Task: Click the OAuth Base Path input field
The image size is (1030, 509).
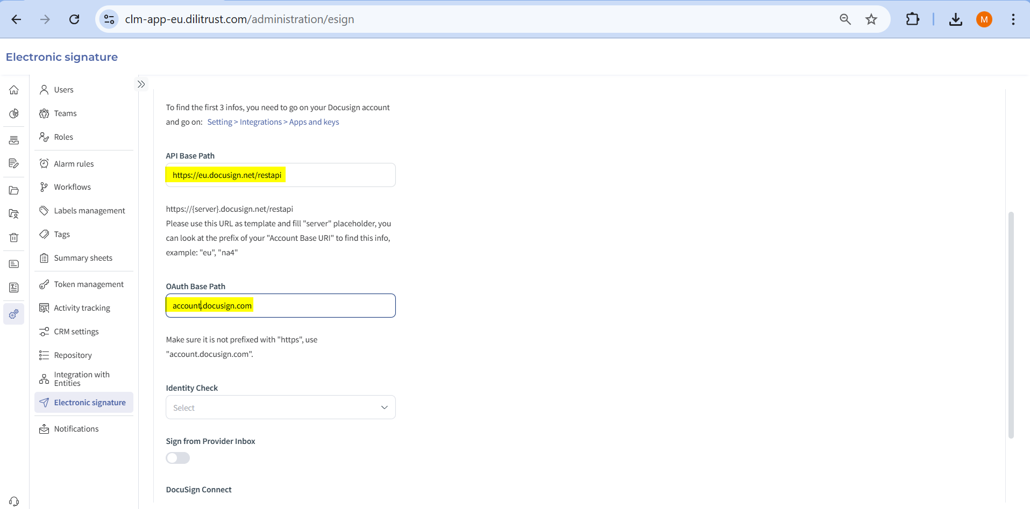Action: click(x=281, y=306)
